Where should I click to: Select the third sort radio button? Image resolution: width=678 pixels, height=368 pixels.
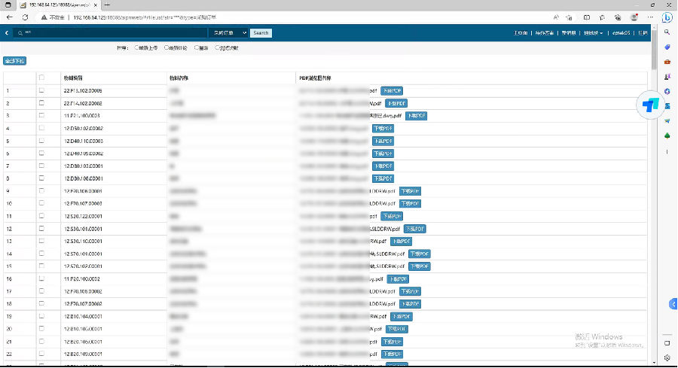point(197,47)
